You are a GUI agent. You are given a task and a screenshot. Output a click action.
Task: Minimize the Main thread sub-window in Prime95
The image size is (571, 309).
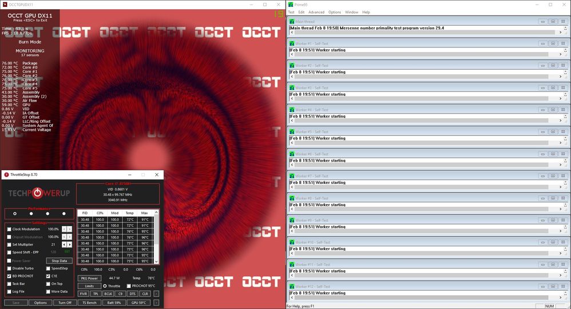tap(542, 22)
